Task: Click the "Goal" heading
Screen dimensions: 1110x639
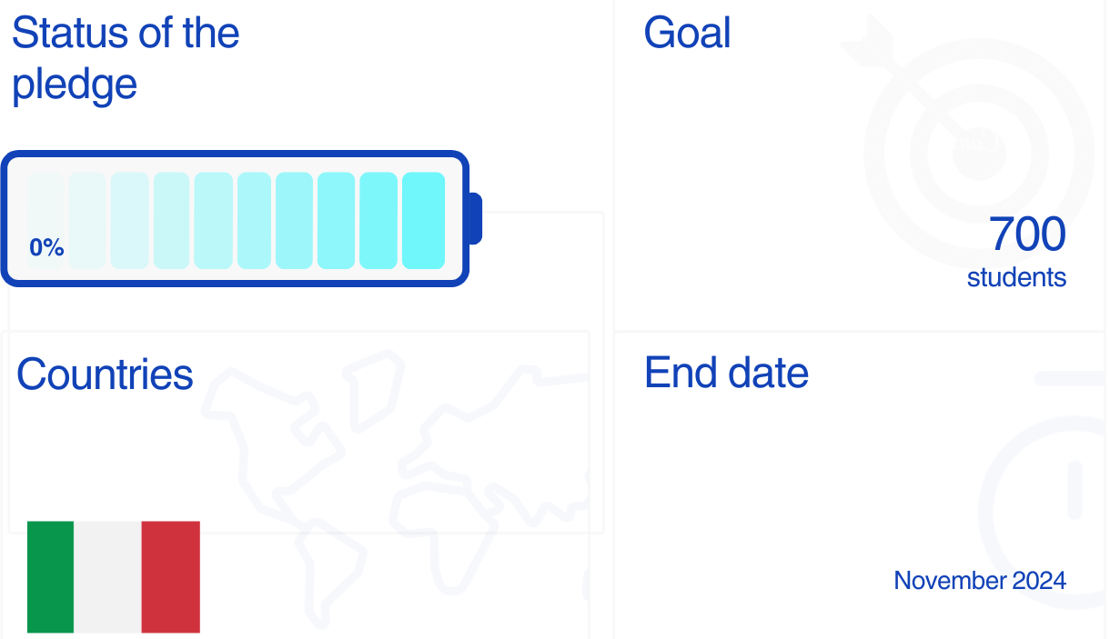Action: pyautogui.click(x=687, y=34)
